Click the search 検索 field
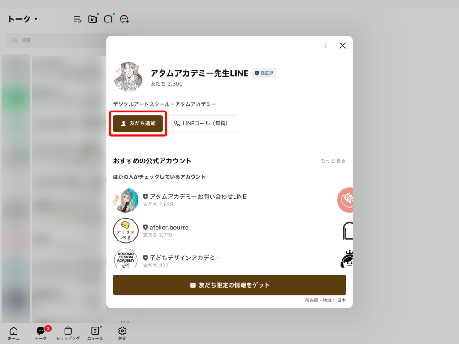This screenshot has width=459, height=344. [67, 40]
